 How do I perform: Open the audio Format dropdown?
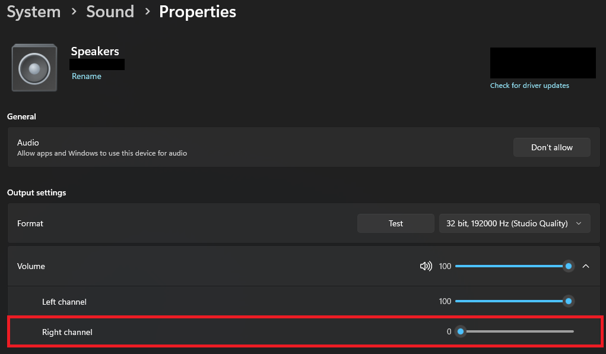(515, 223)
